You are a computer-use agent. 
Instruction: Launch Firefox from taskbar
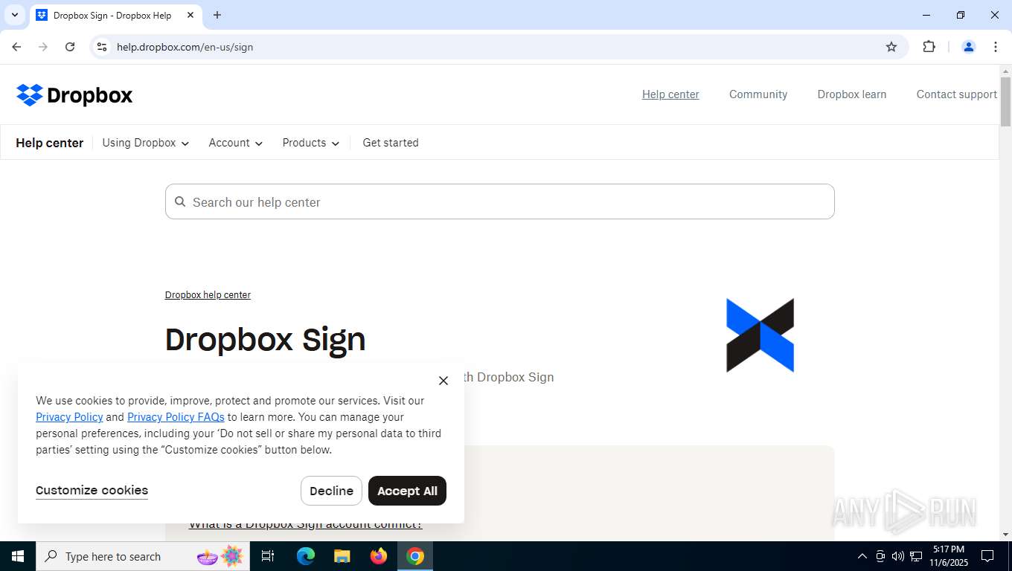[379, 556]
